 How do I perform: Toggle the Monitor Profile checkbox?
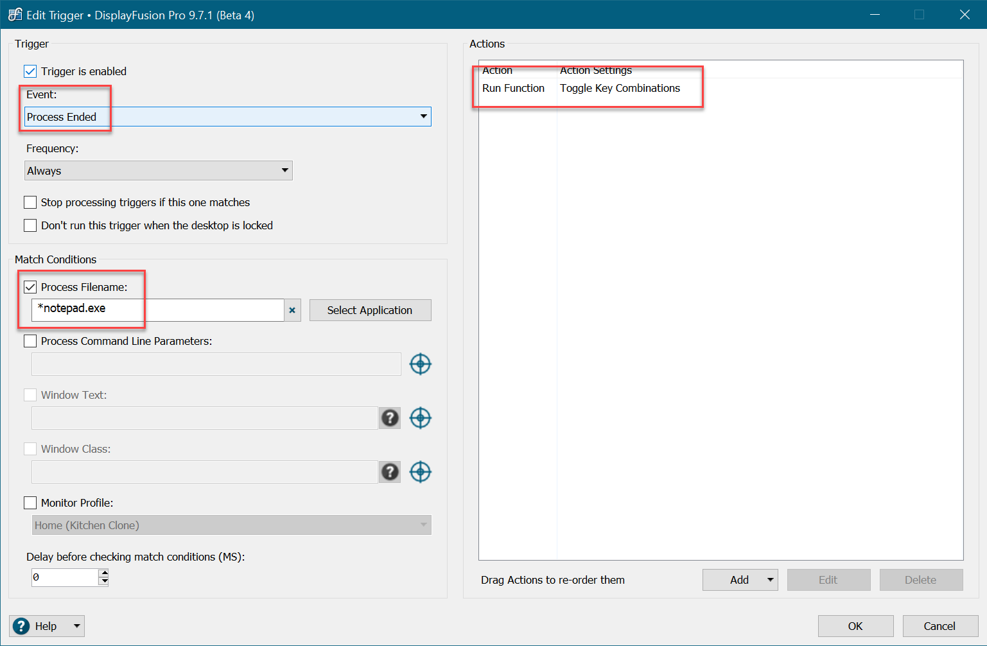click(30, 503)
